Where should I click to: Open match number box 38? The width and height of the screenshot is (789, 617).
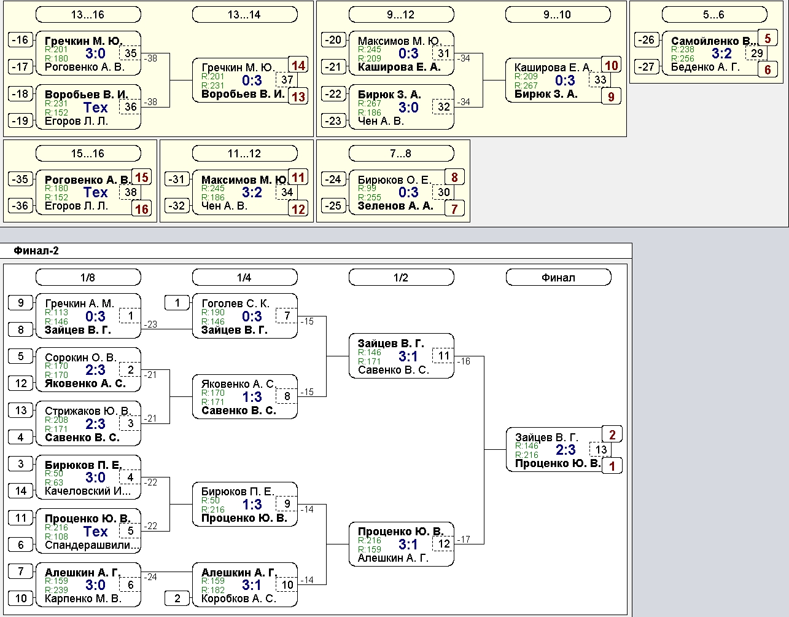[131, 192]
